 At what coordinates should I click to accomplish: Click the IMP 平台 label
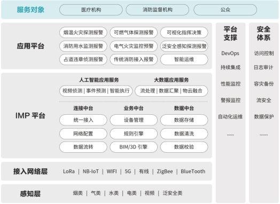[30, 116]
